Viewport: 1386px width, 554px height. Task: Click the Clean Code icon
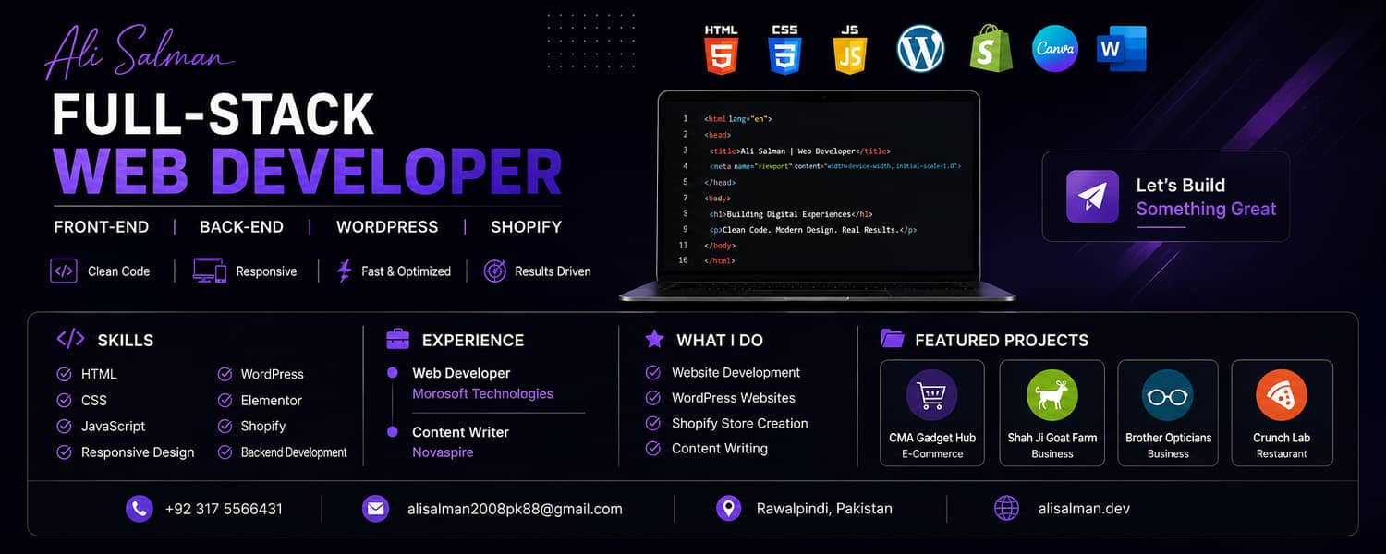tap(64, 271)
